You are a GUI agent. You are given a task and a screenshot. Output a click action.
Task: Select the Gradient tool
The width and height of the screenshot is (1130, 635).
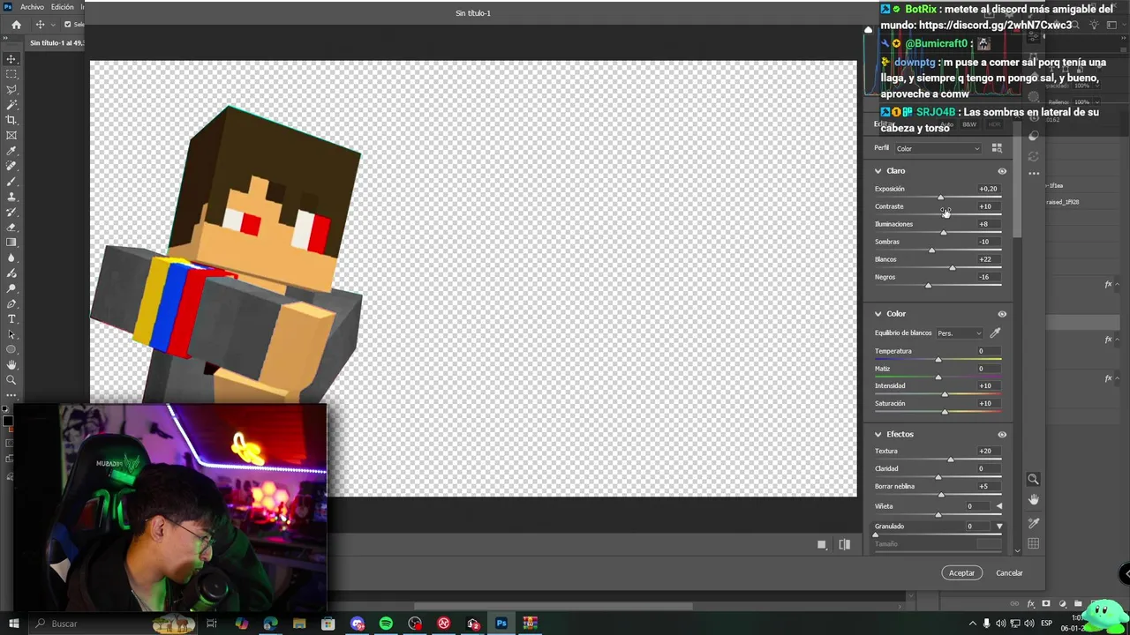[x=11, y=243]
